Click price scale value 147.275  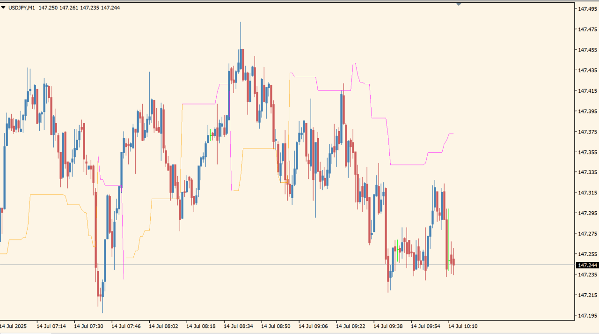tap(587, 234)
